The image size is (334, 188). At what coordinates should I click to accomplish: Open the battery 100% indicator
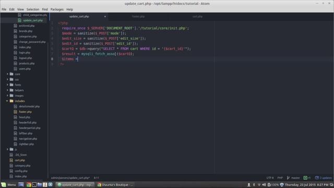[273, 184]
